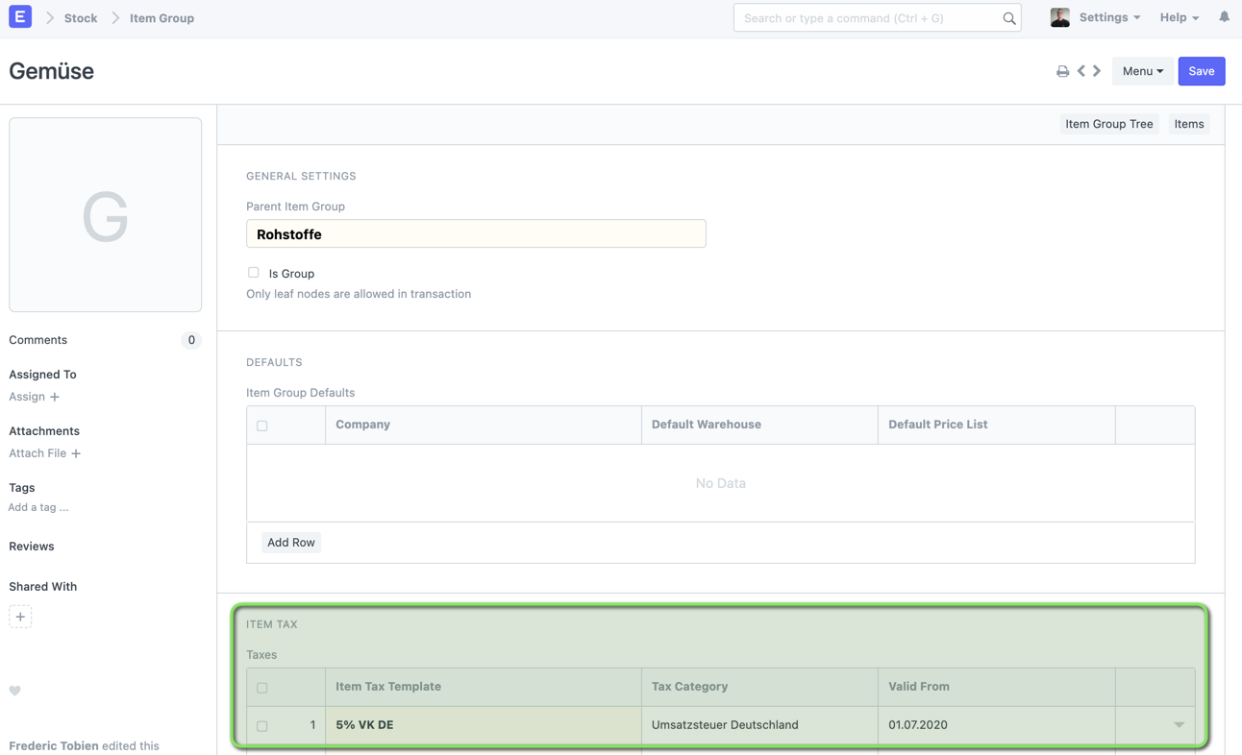Click the comments count badge
Viewport: 1242px width, 755px height.
pyautogui.click(x=191, y=340)
